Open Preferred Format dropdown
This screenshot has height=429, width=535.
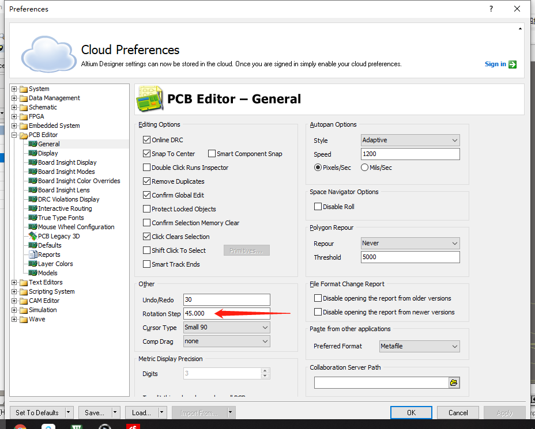(x=419, y=346)
